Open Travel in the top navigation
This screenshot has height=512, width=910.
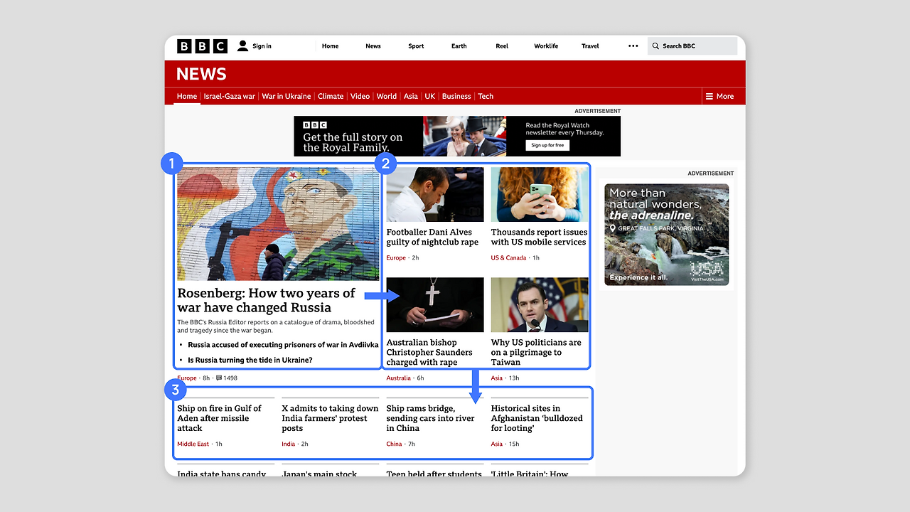[590, 46]
